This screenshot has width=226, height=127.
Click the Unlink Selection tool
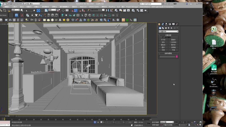coord(5,10)
